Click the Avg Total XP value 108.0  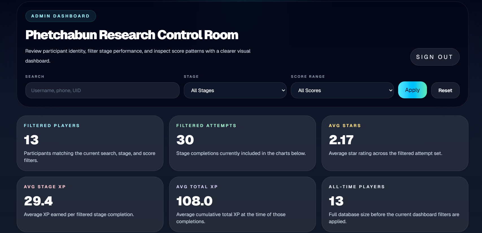194,201
